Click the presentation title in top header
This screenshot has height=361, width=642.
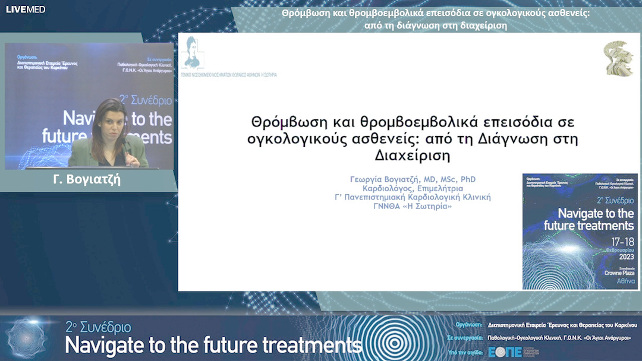coord(435,18)
